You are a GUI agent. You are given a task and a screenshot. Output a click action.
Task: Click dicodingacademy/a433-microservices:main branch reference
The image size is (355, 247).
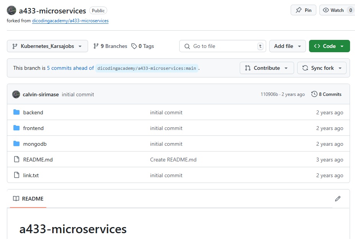[x=147, y=68]
